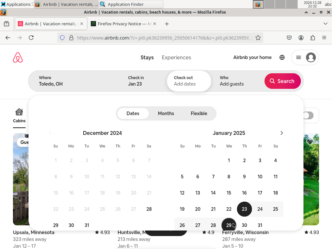The image size is (332, 249).
Task: Click the taskbar clock date
Action: [x=312, y=4]
